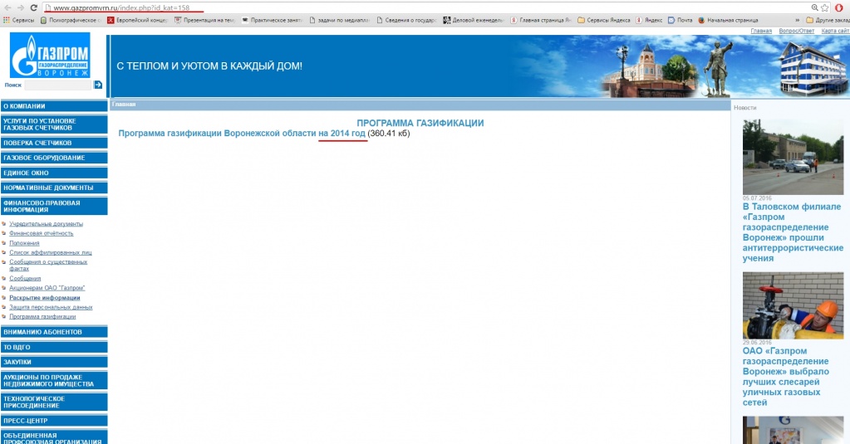Bookmark this page with the star icon
This screenshot has height=444, width=850.
pyautogui.click(x=825, y=7)
